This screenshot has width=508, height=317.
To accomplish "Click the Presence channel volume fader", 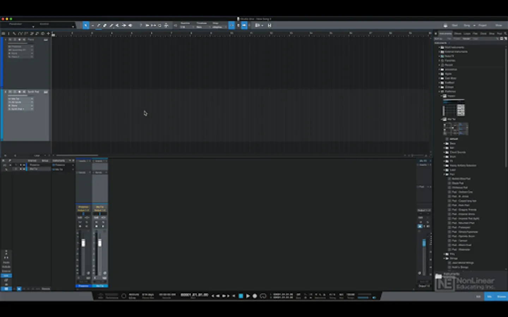I will pos(83,243).
